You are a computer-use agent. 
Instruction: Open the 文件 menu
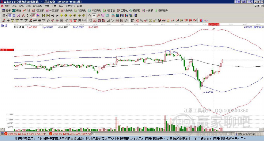(x=7, y=6)
